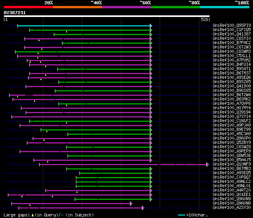Select the UniRef100_C0PQQ7 label
Viewport: 253px width, 218px height.
[x=232, y=177]
